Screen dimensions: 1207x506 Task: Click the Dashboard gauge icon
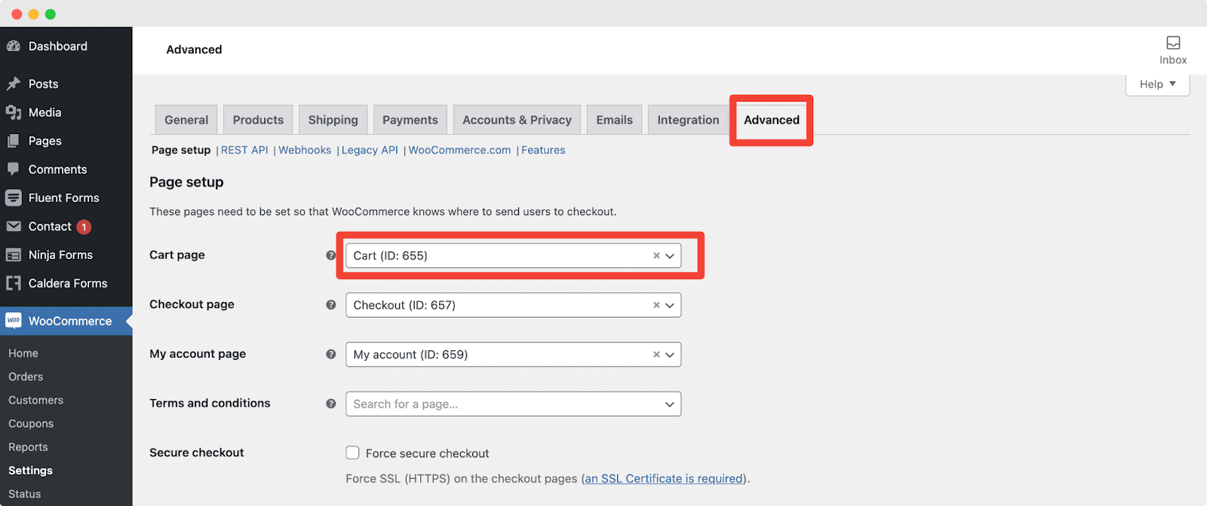(x=14, y=46)
